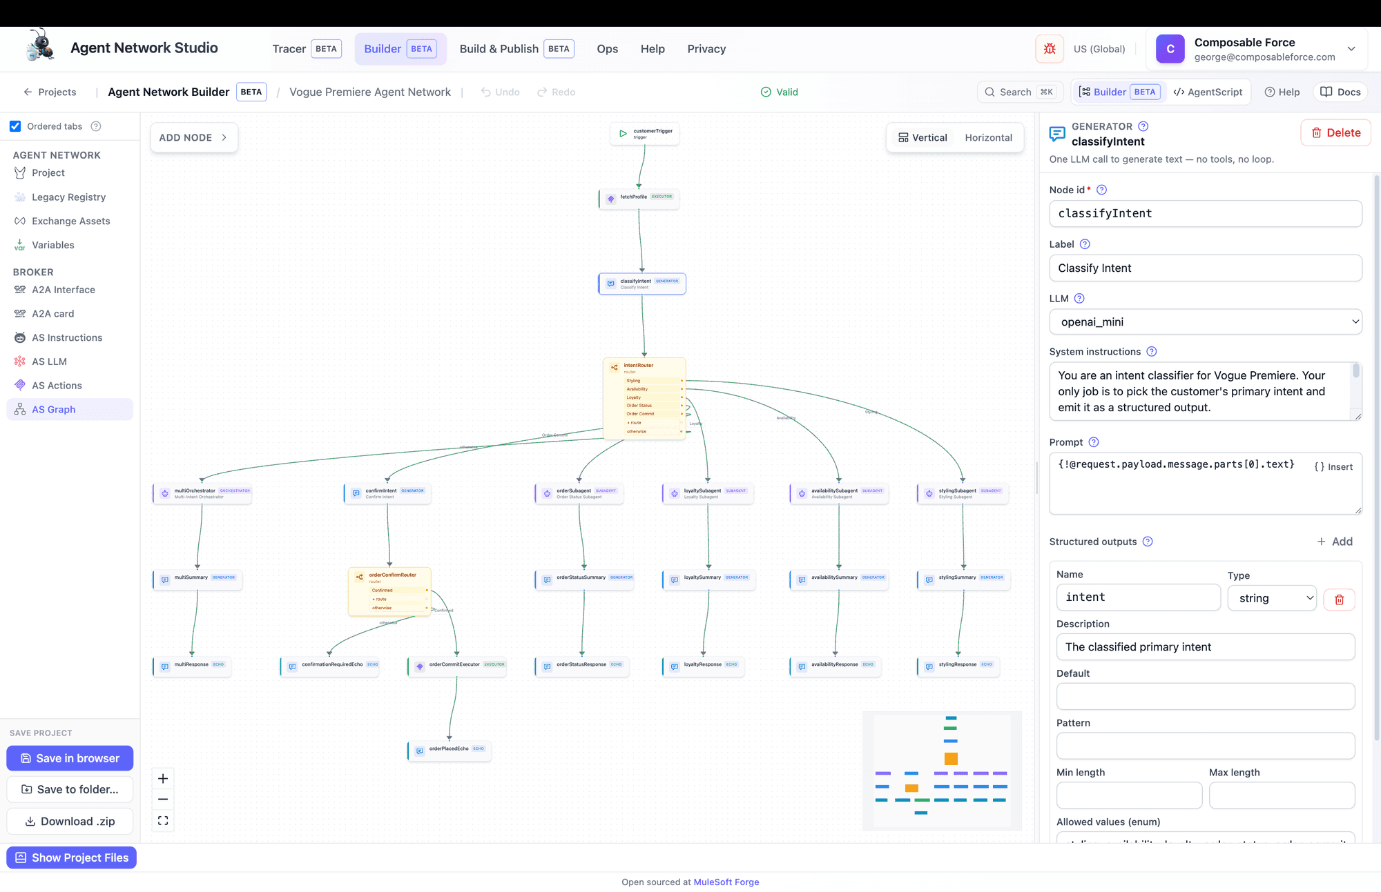Switch layout to Vertical
This screenshot has height=892, width=1381.
point(923,138)
